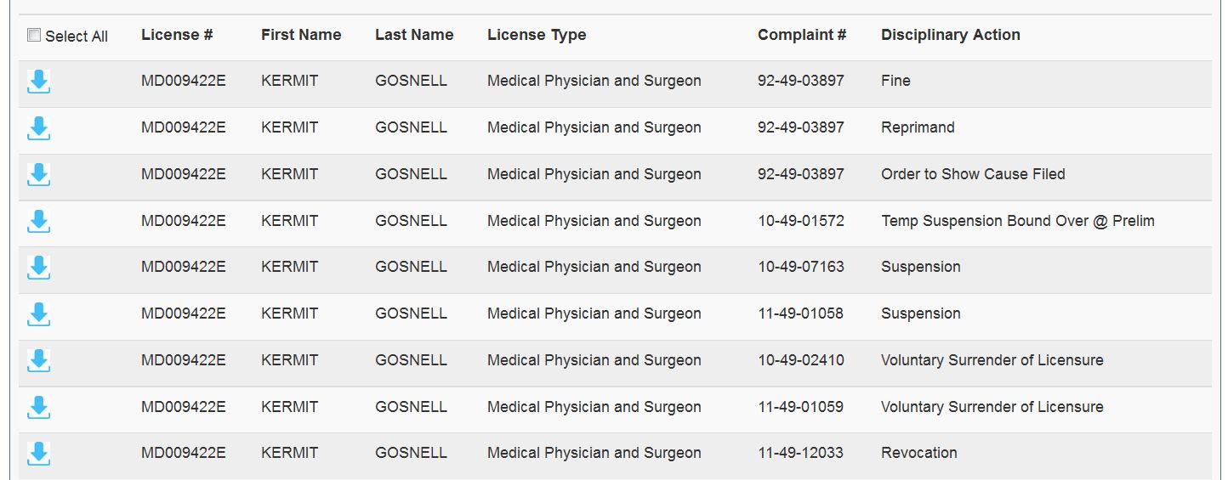Click the First Name column header
The height and width of the screenshot is (480, 1228).
[x=301, y=35]
